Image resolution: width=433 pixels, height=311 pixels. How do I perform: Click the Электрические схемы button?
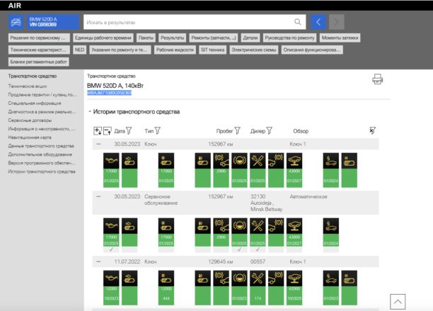click(x=254, y=50)
